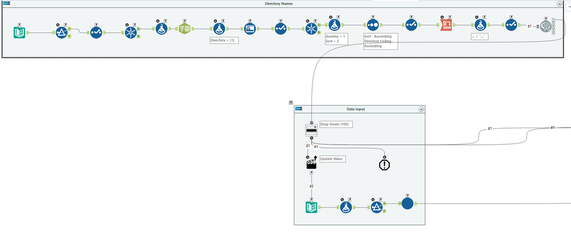This screenshot has height=238, width=571.
Task: Select the Sort tool labeled Sort - Ascending
Action: (372, 26)
